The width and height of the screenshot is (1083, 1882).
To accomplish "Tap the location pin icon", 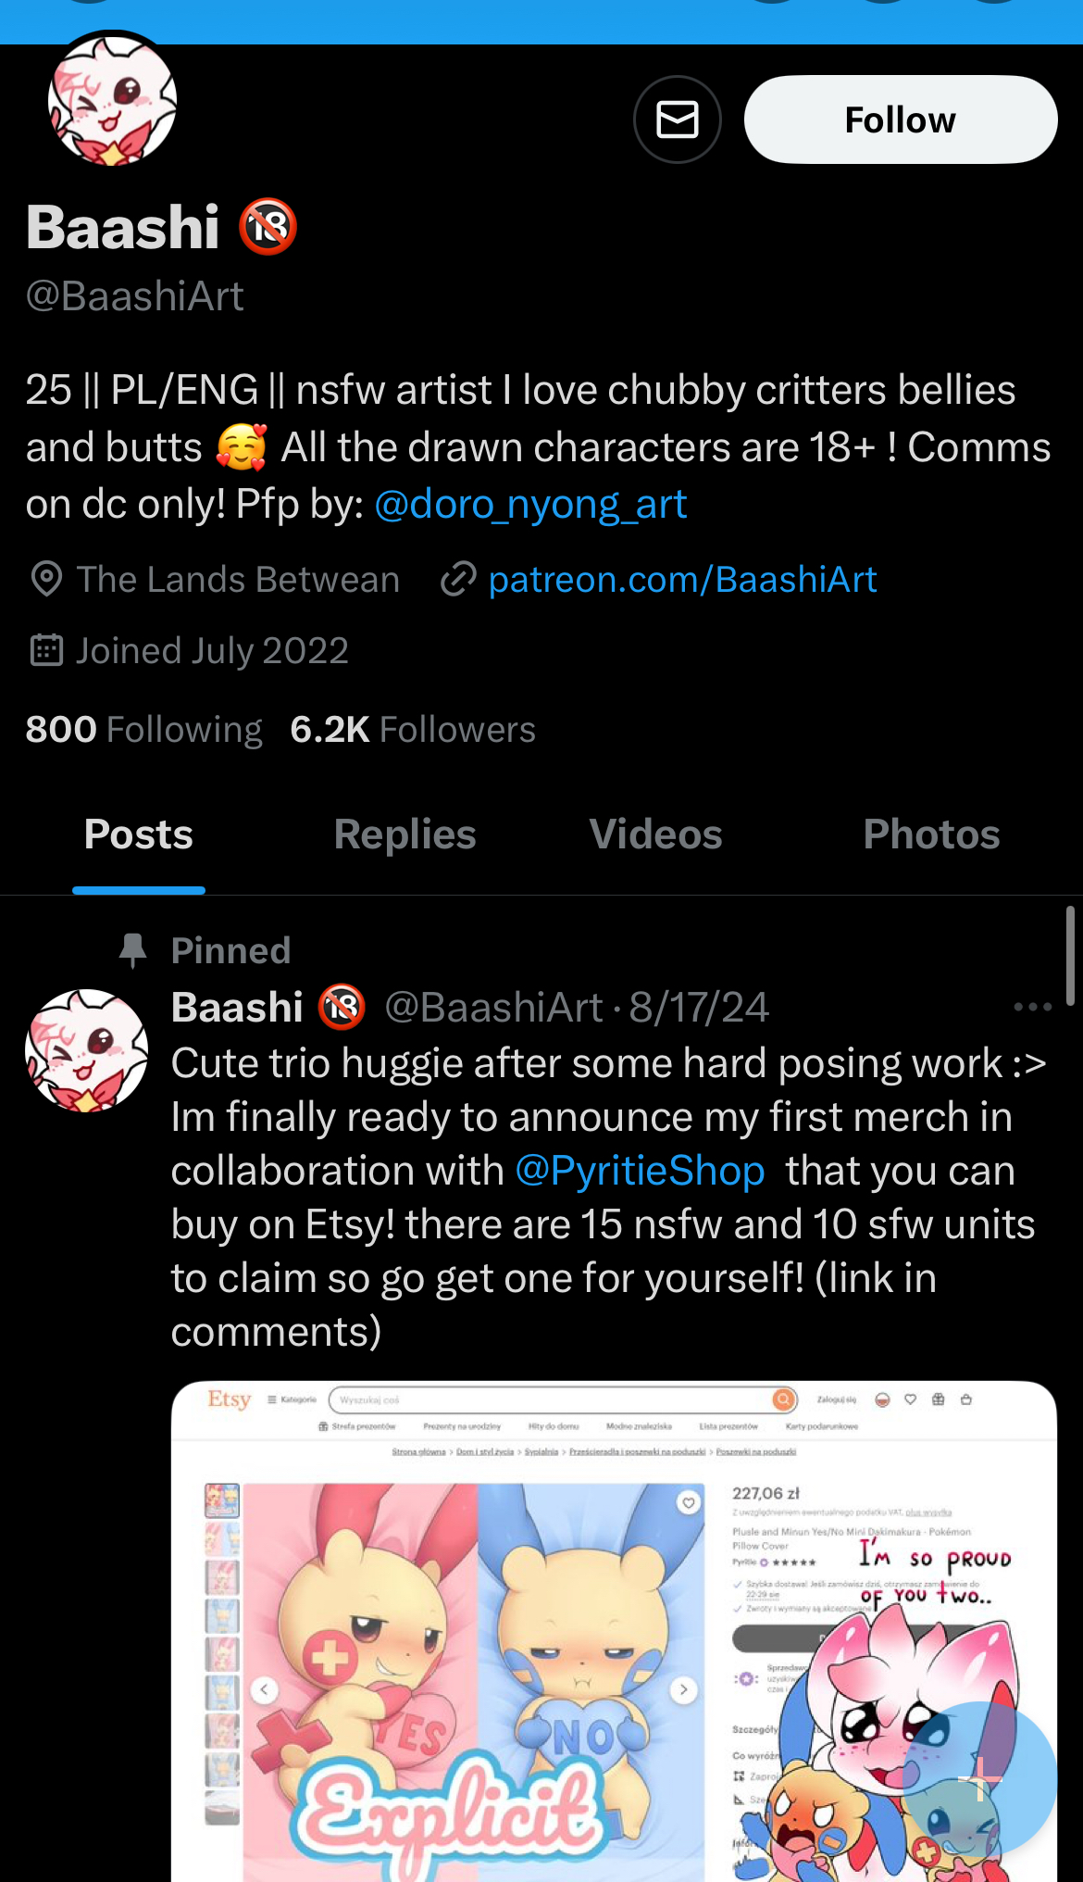I will (x=46, y=580).
